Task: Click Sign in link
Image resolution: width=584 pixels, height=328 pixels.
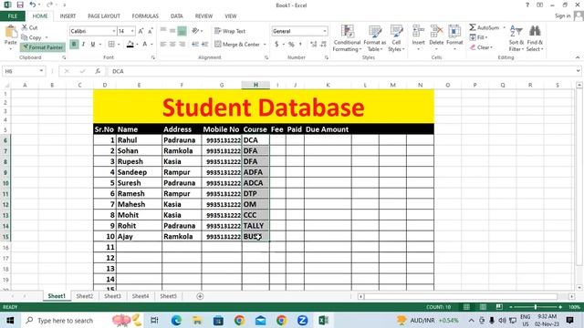Action: [x=562, y=15]
